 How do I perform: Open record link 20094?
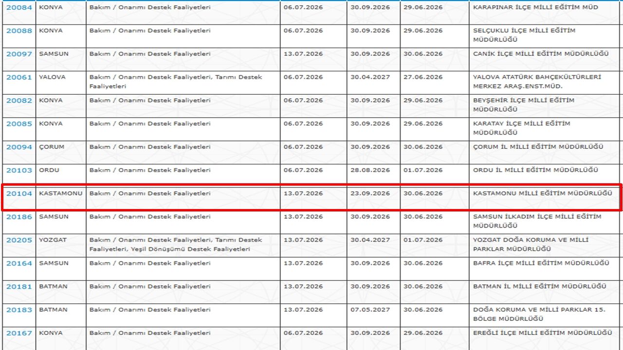(x=19, y=147)
